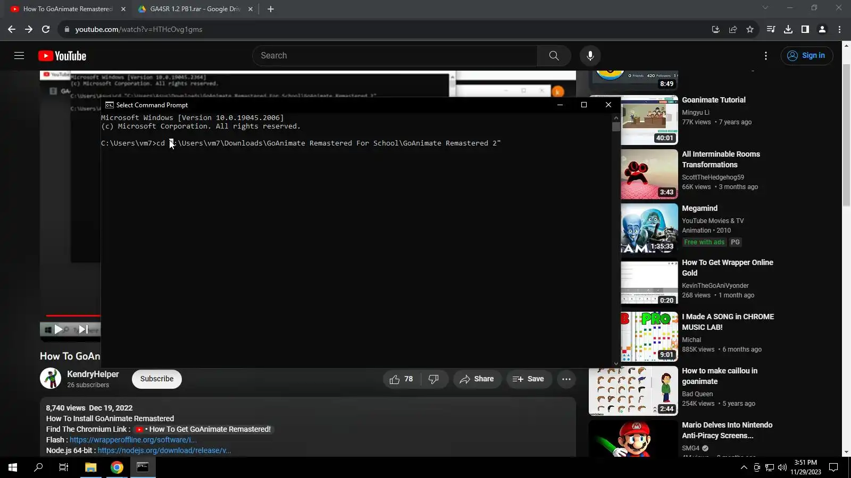This screenshot has width=851, height=478.
Task: Open YouTube settings three-dot menu
Action: point(766,56)
